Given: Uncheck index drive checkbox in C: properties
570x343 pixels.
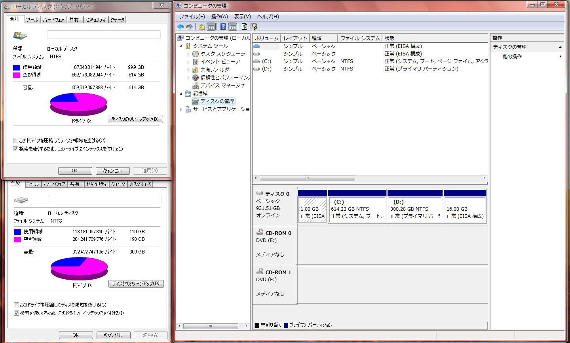Looking at the screenshot, I should coord(16,149).
